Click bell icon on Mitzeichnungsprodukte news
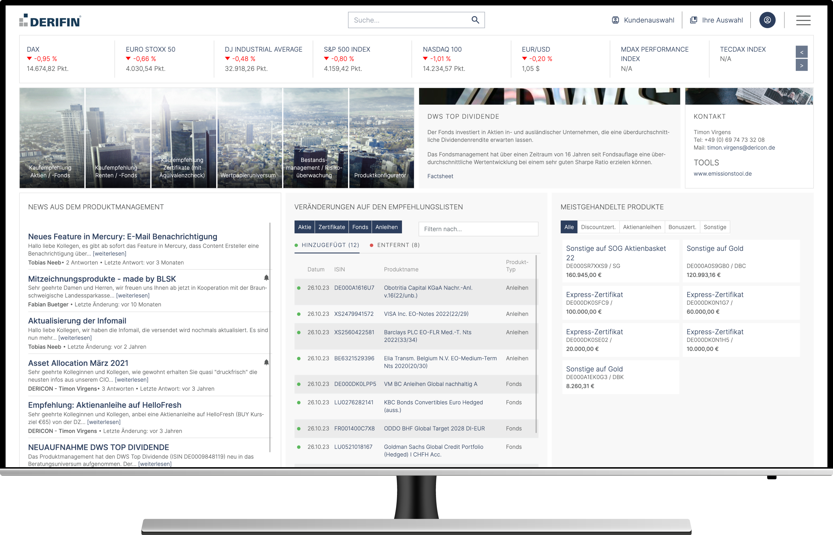Screen dimensions: 833x535 pos(266,278)
